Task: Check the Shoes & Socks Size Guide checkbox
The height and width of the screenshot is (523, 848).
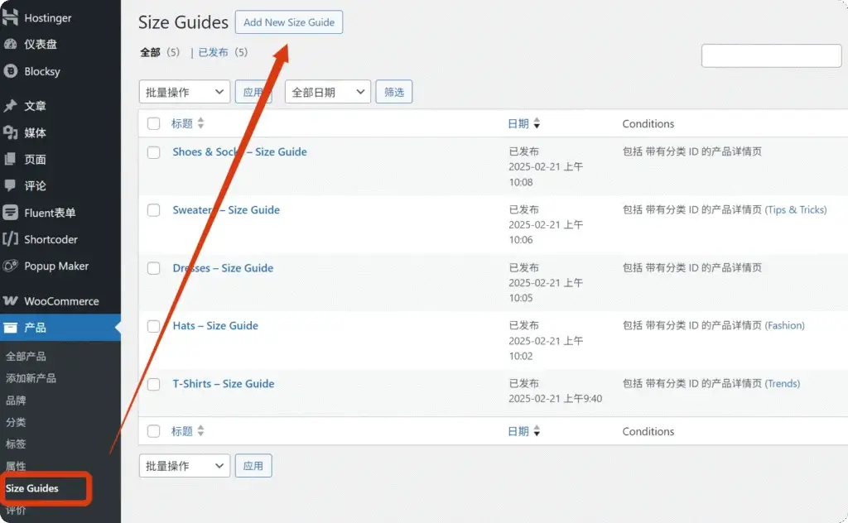Action: 153,152
